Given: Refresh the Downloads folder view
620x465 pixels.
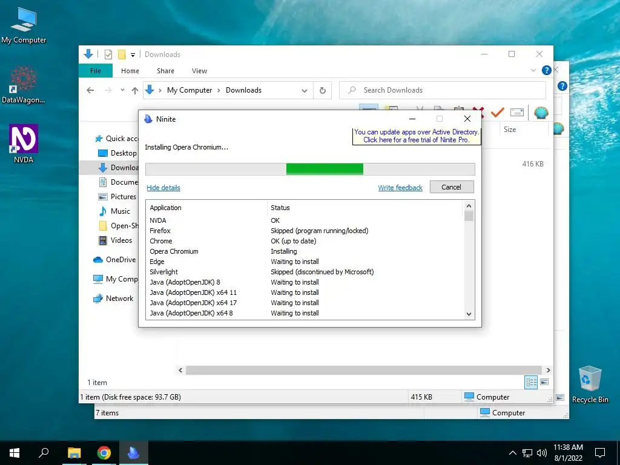Looking at the screenshot, I should pos(323,91).
